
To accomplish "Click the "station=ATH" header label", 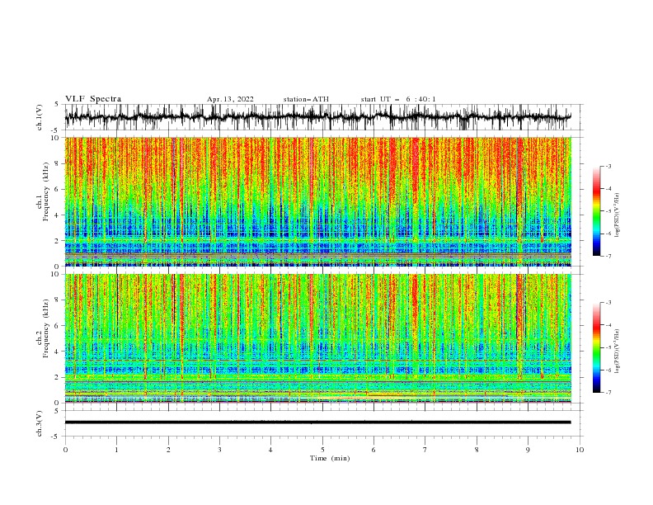I will pyautogui.click(x=306, y=99).
